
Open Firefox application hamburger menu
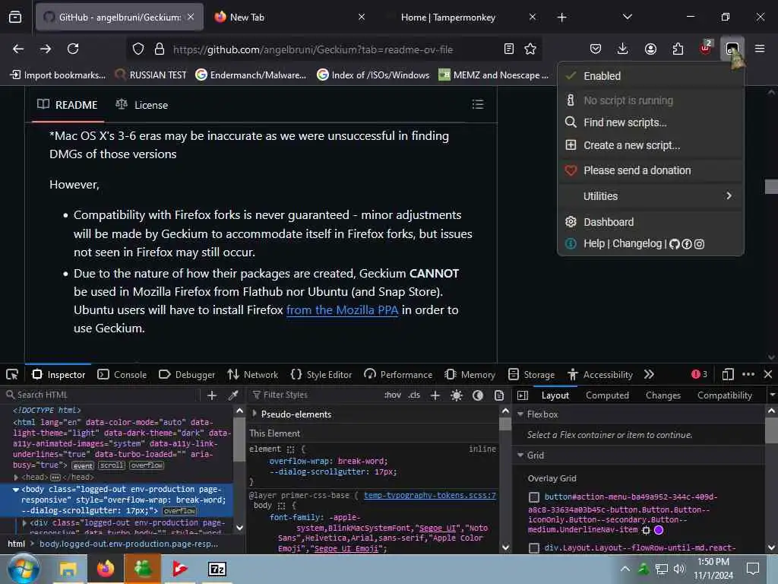[760, 49]
